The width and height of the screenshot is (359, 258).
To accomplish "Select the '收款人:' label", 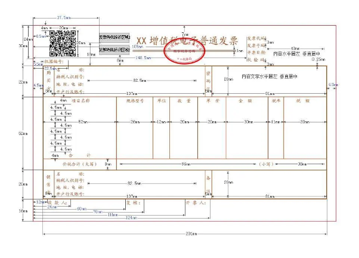I will [x=57, y=202].
